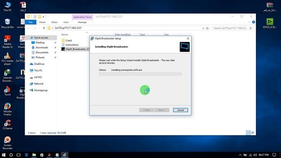Viewport: 281px width, 158px height.
Task: Select This PC in navigation pane
Action: pyautogui.click(x=38, y=71)
